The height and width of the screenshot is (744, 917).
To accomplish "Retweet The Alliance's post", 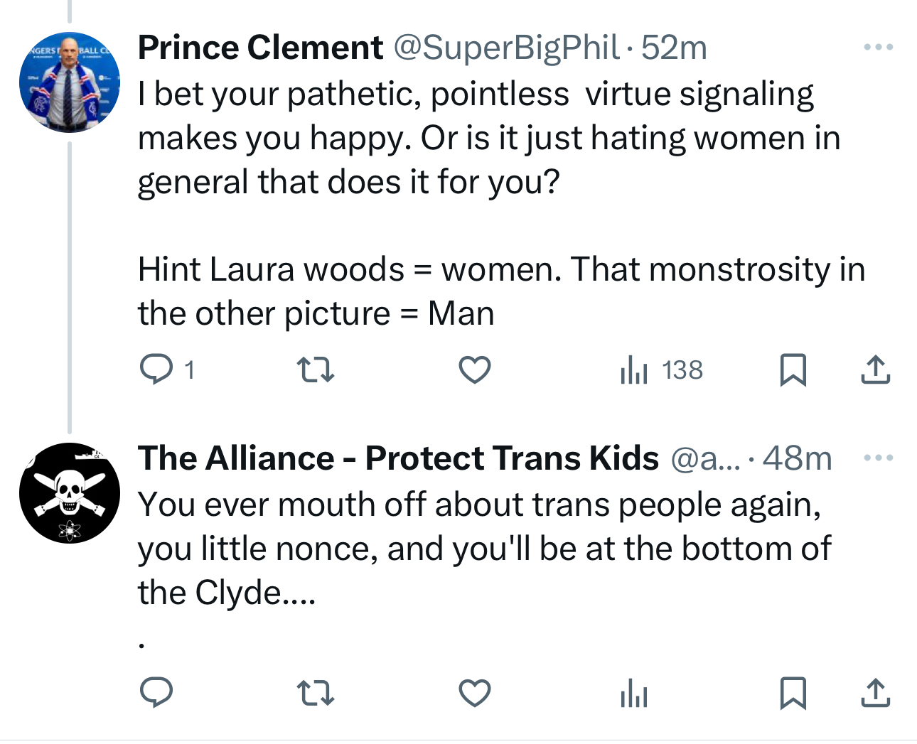I will click(315, 693).
